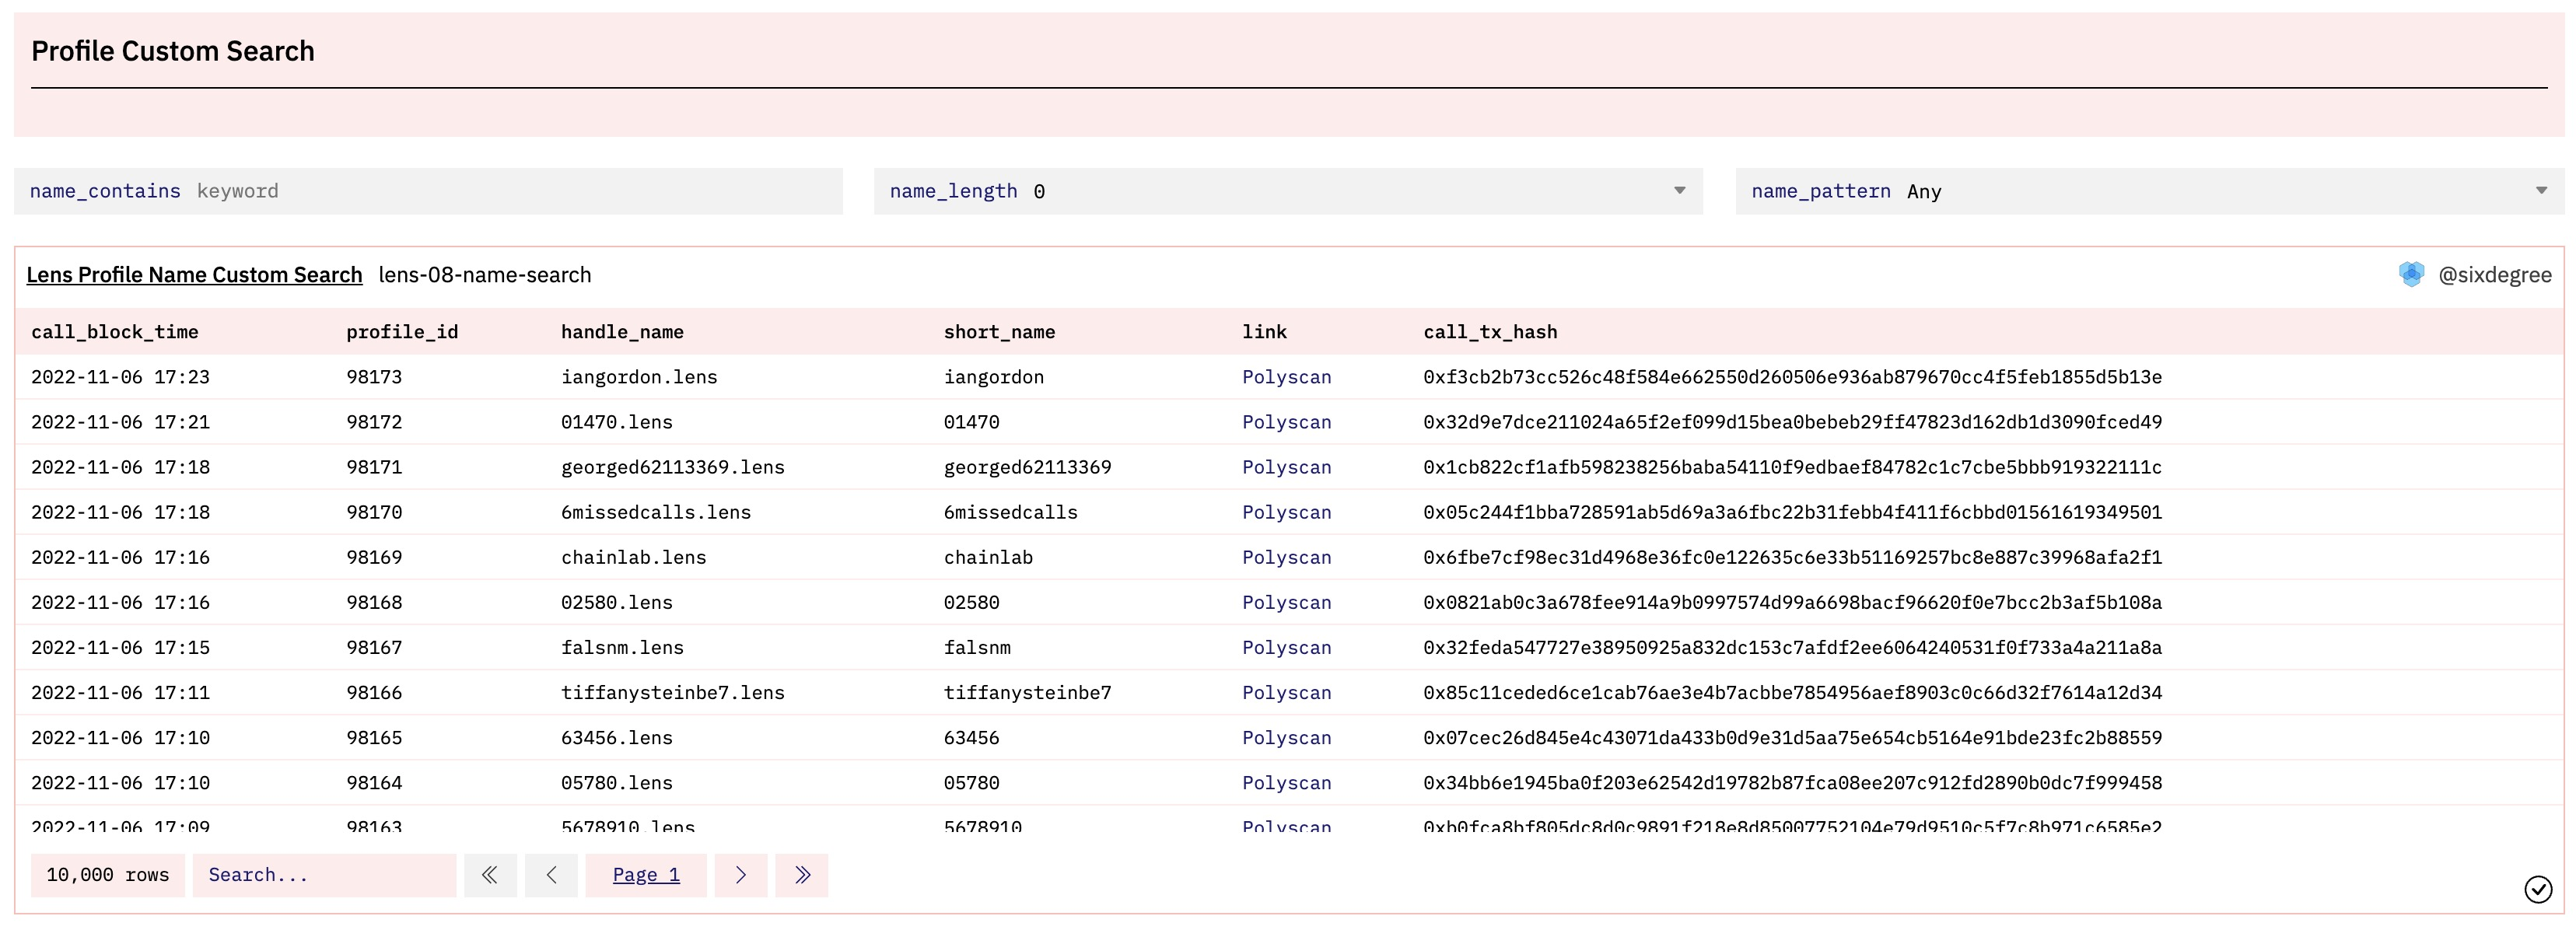Screen dimensions: 2576x930
Task: Open the @sixdegree author profile
Action: click(2494, 275)
